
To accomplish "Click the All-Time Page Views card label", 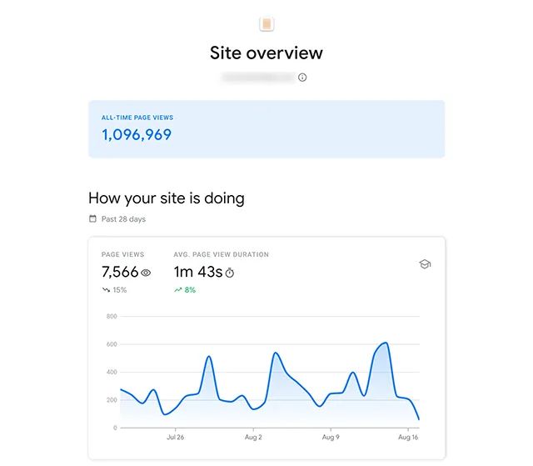I will pos(137,118).
